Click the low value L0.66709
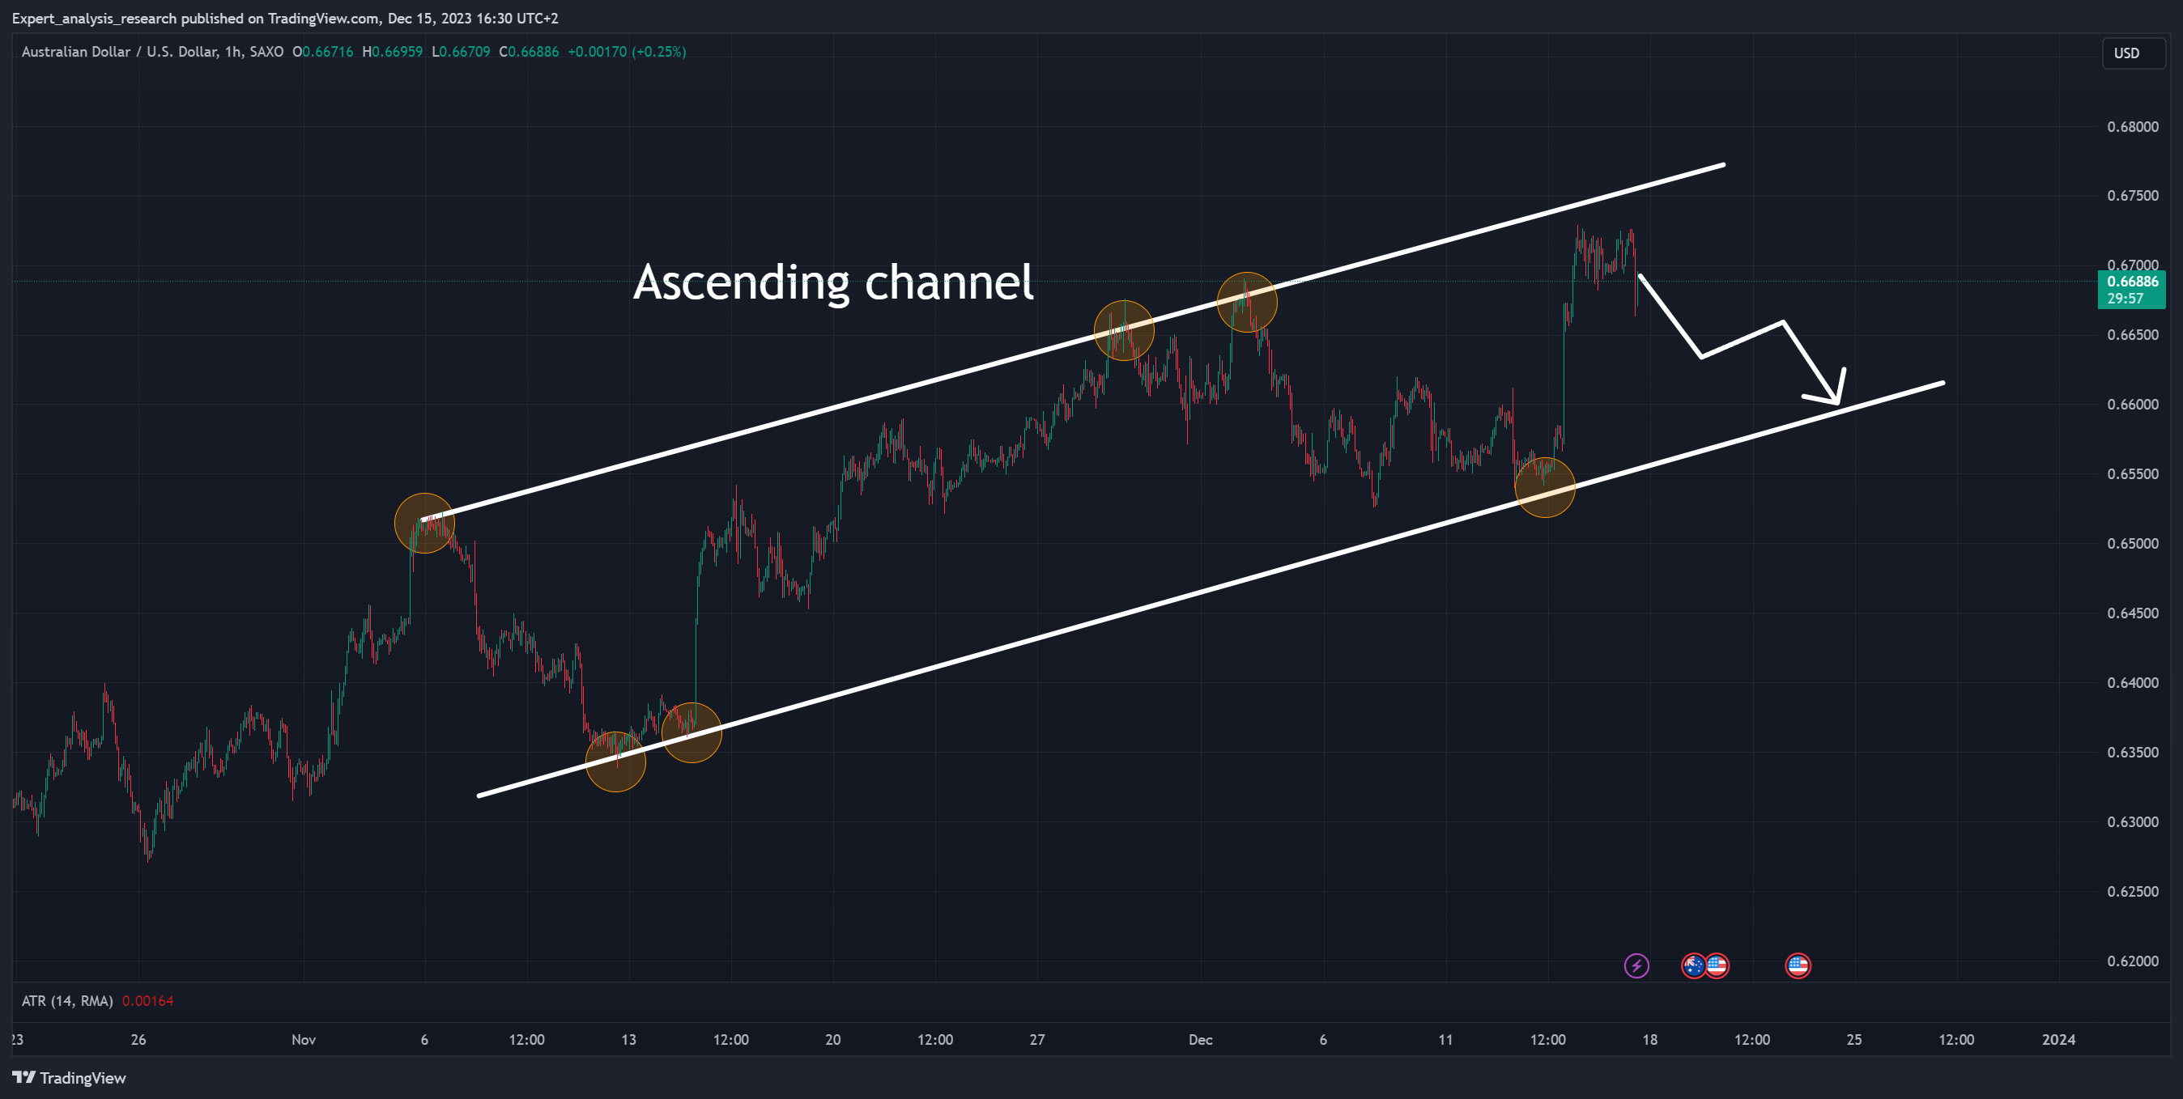2183x1099 pixels. tap(461, 52)
